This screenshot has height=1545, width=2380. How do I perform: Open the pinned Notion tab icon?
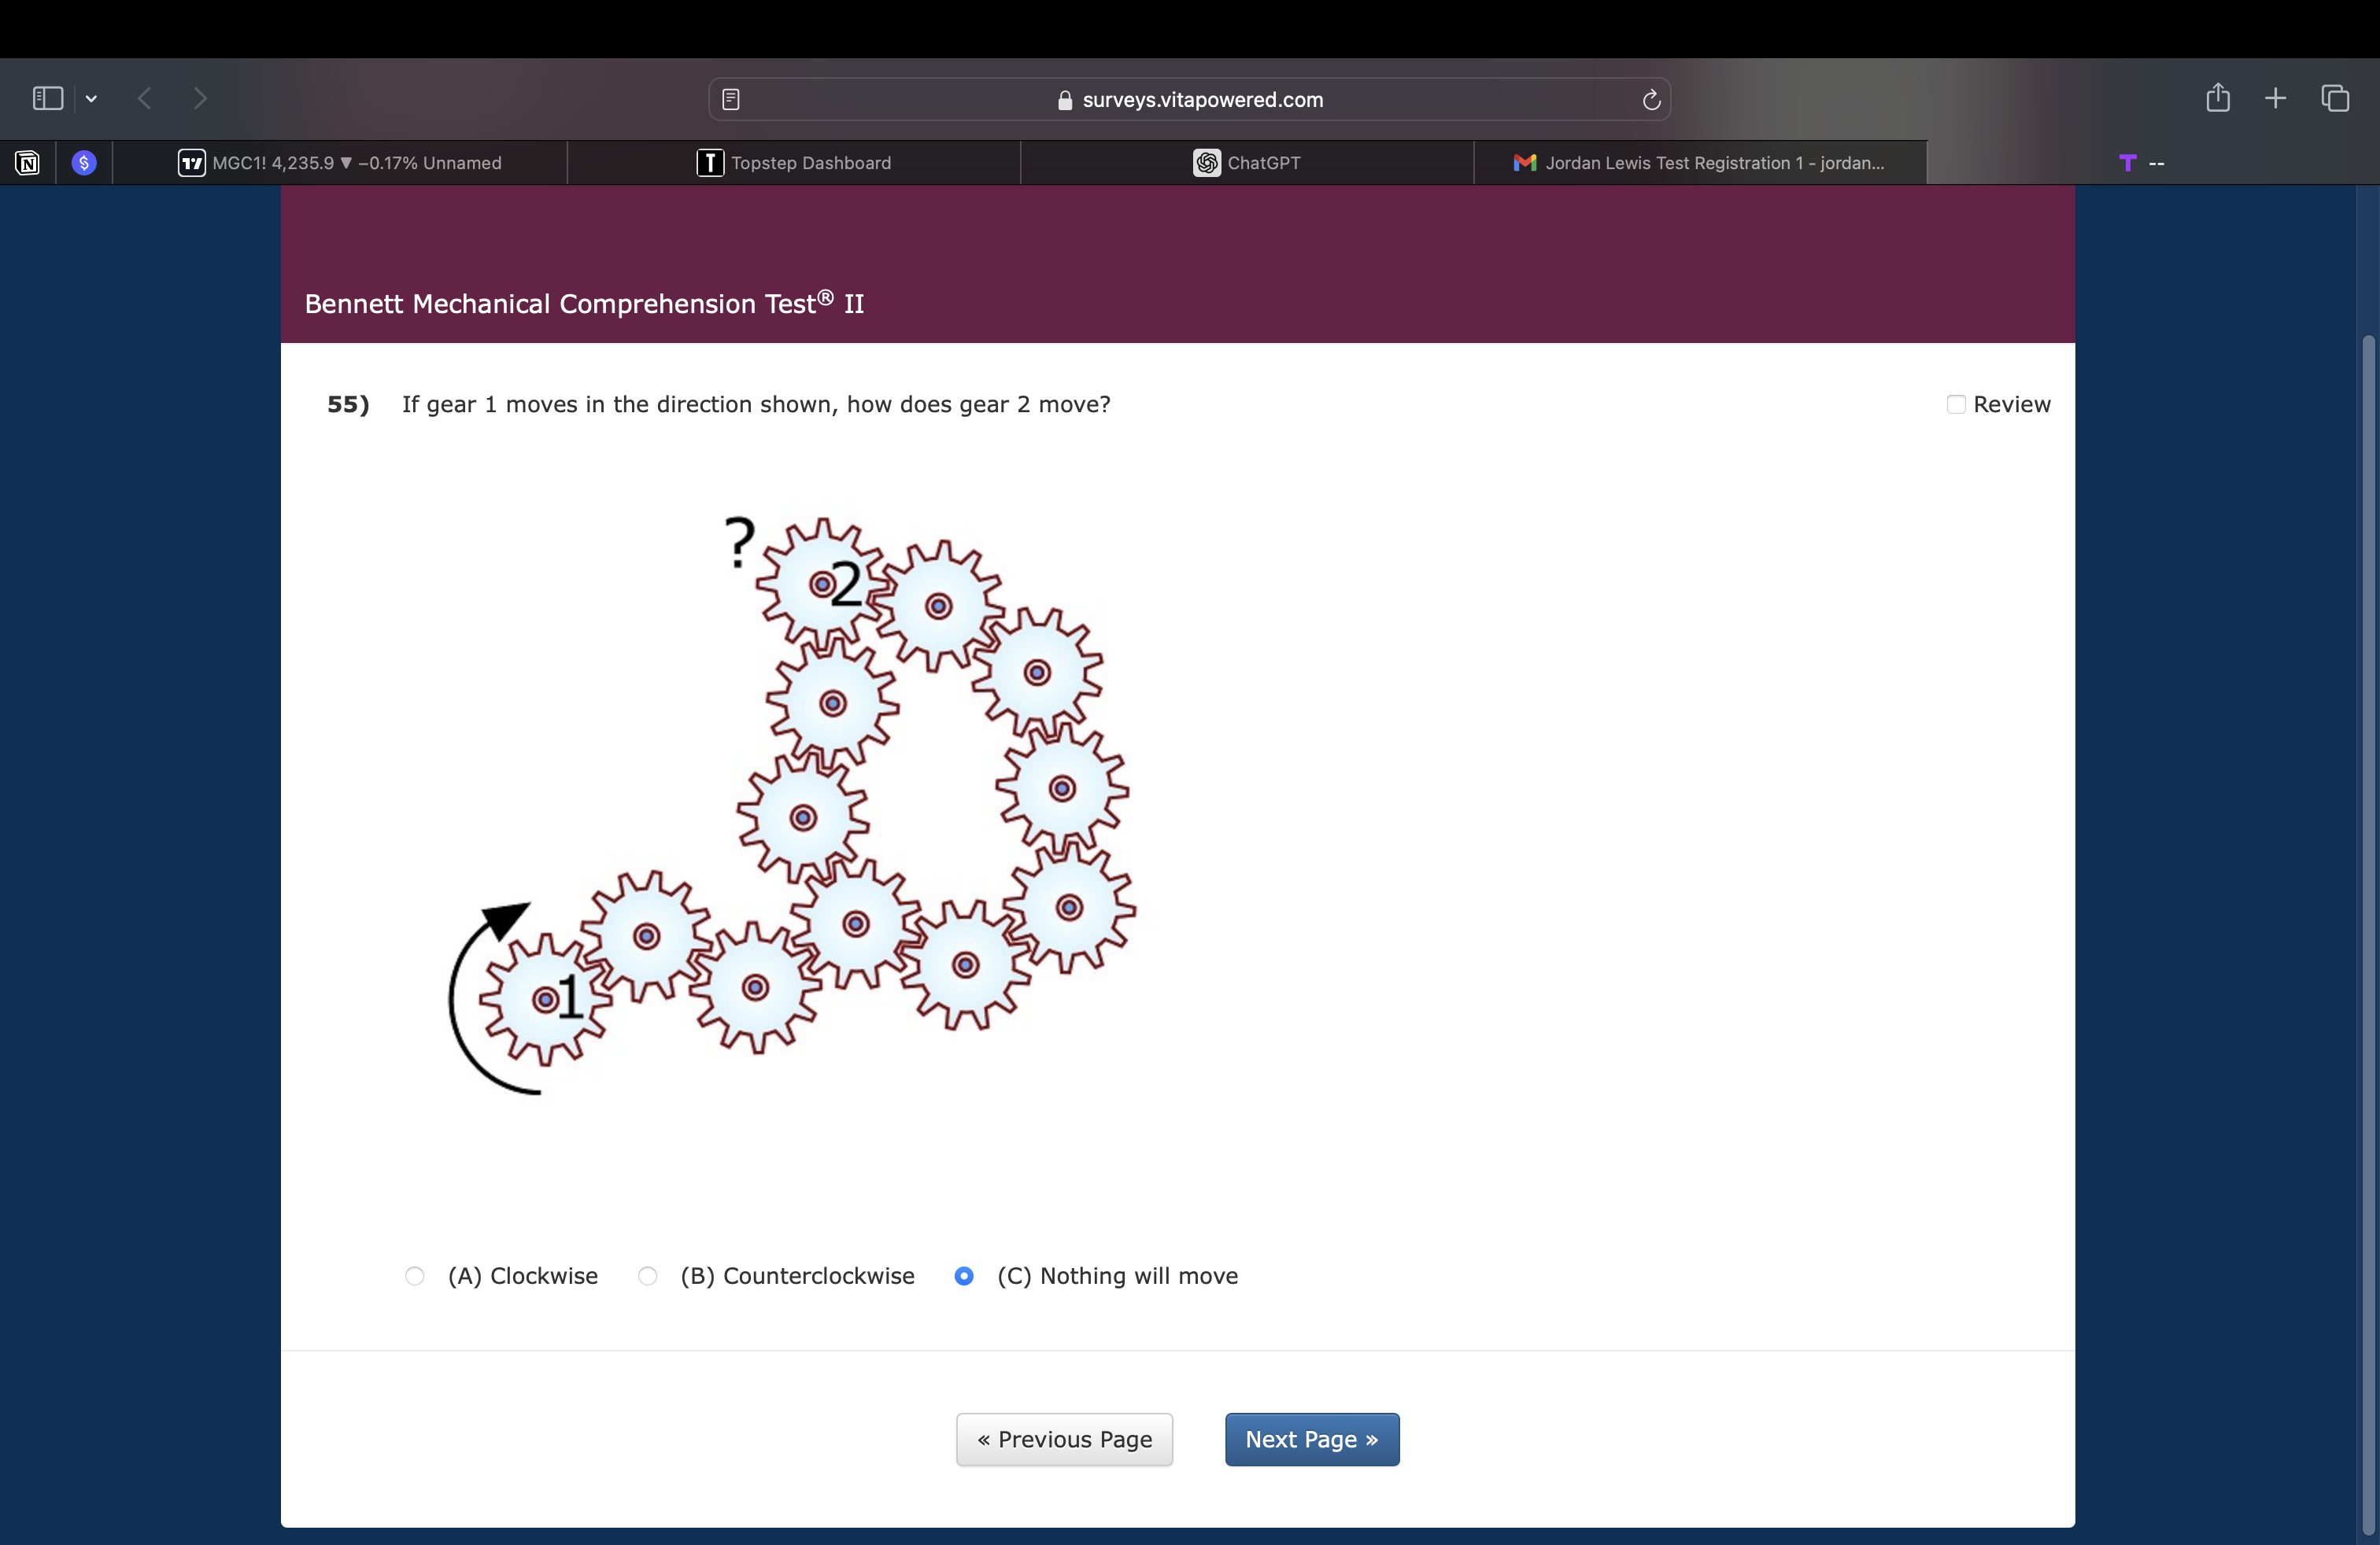(x=28, y=163)
